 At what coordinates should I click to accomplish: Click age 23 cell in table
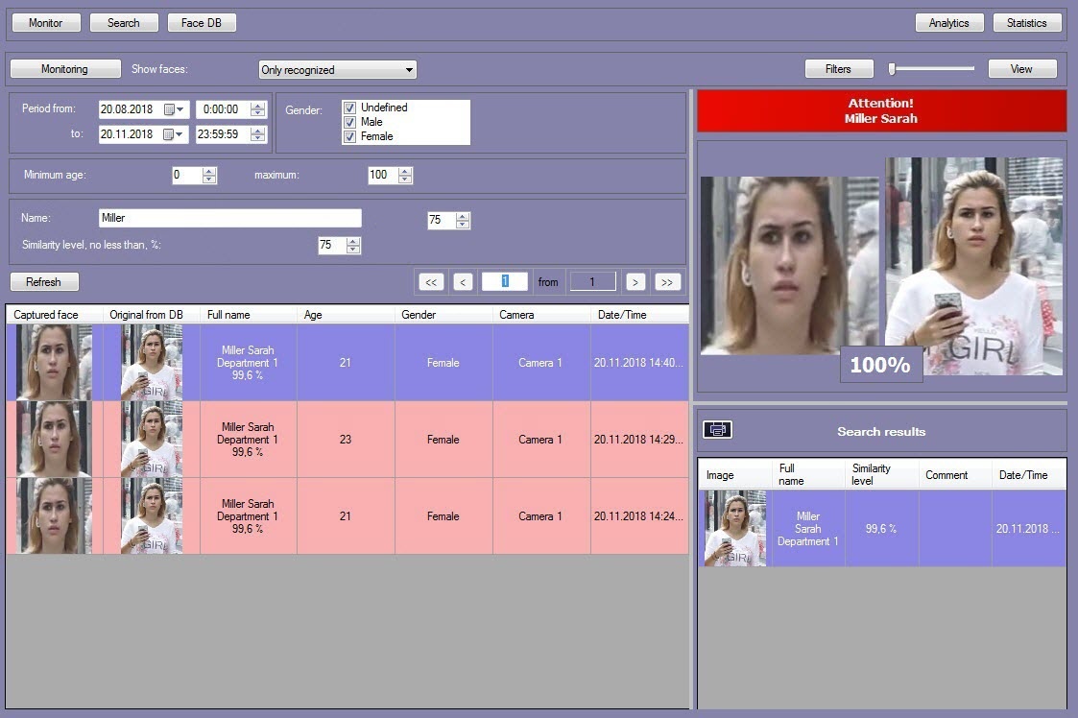pos(346,440)
